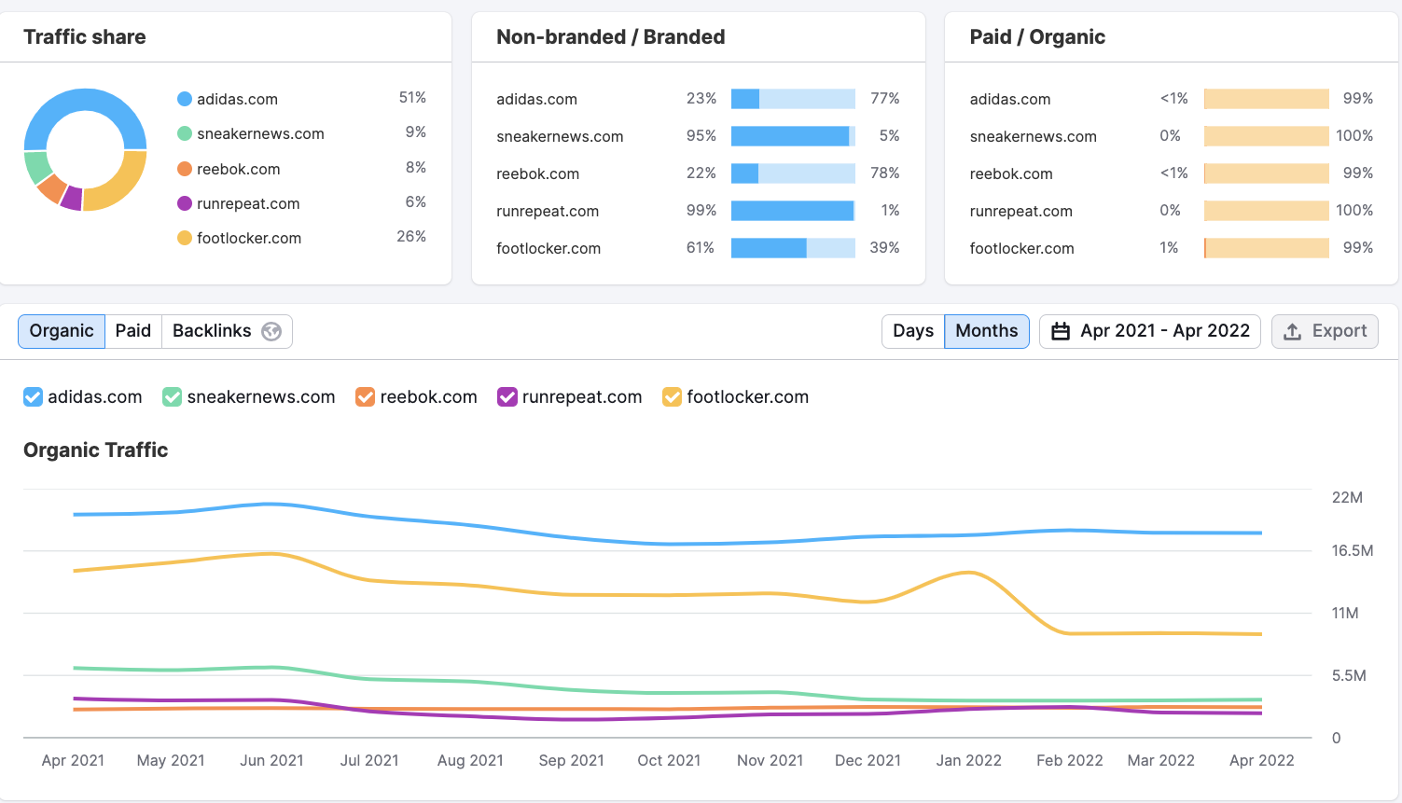
Task: Click the Non-branded / Branded panel heading
Action: [611, 37]
